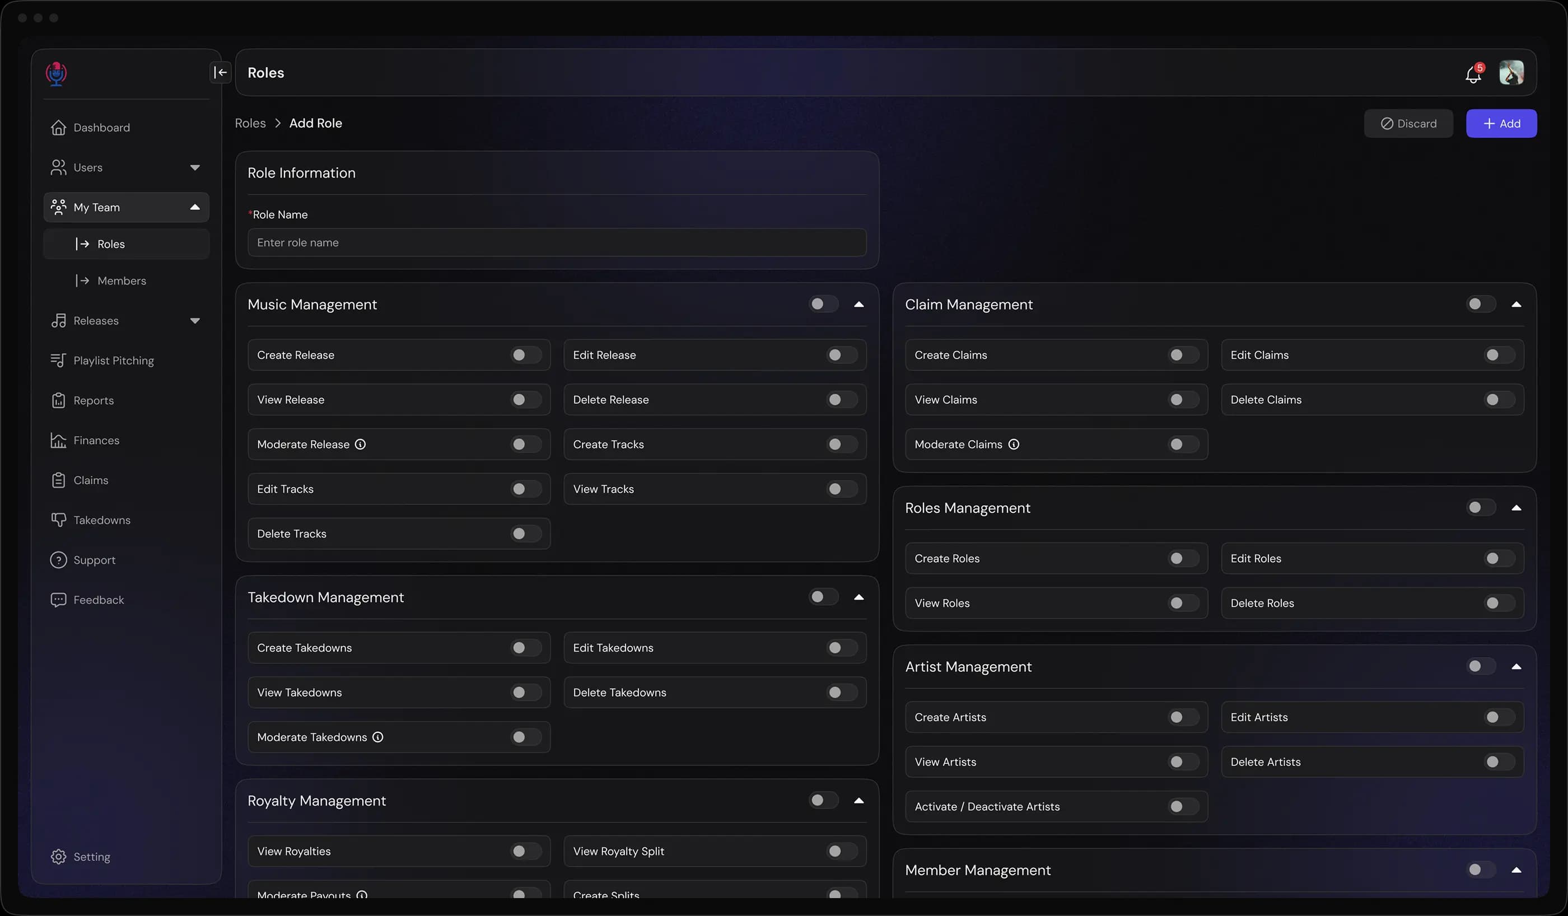Click the microphone app logo
The image size is (1568, 916).
tap(57, 74)
